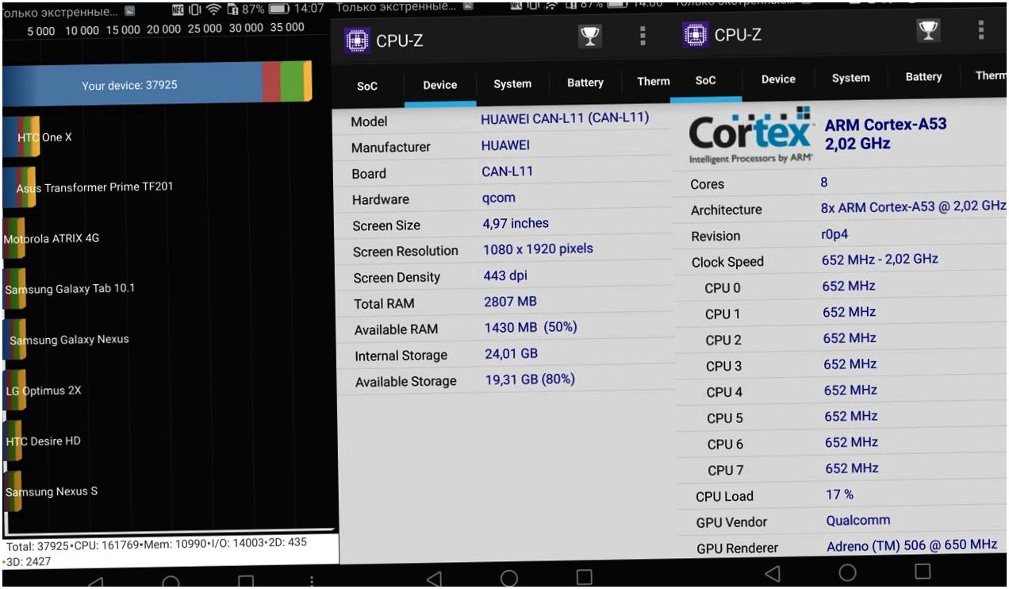The width and height of the screenshot is (1009, 589).
Task: Tap the Revision value 'r0p4'
Action: 834,234
